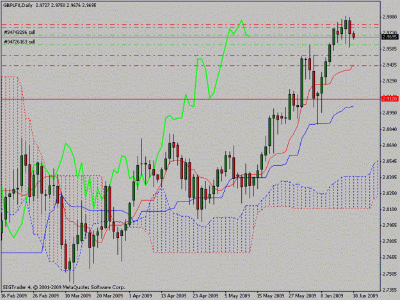This screenshot has height=300, width=400.
Task: Click the 2.8395 price axis label
Action: click(x=390, y=177)
